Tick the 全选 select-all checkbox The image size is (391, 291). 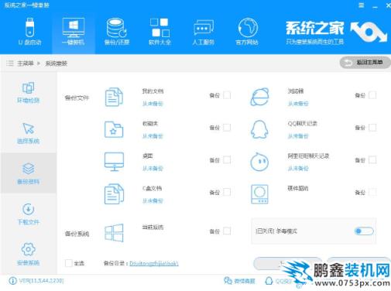pyautogui.click(x=68, y=263)
